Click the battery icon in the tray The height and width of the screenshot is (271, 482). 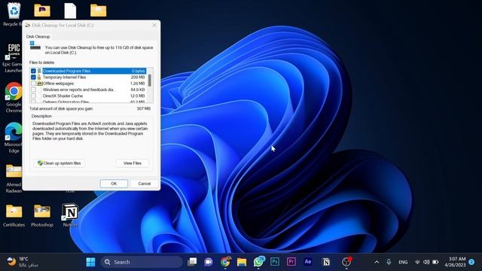(x=435, y=262)
